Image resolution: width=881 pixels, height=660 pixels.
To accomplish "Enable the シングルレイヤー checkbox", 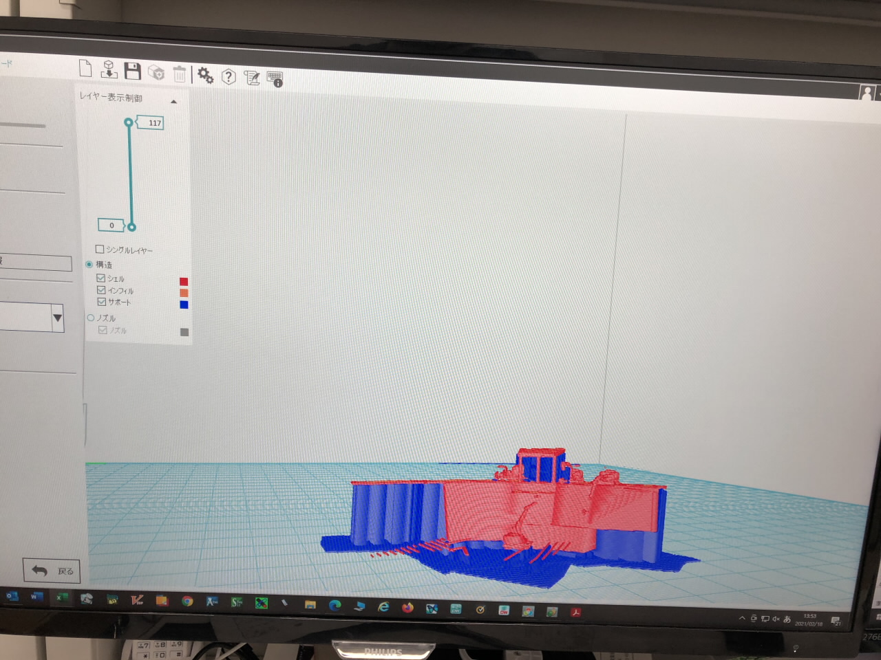I will click(x=100, y=249).
